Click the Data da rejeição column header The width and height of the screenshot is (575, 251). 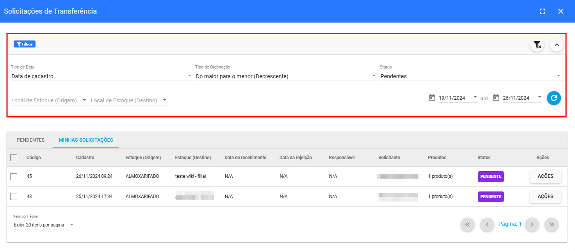(295, 158)
